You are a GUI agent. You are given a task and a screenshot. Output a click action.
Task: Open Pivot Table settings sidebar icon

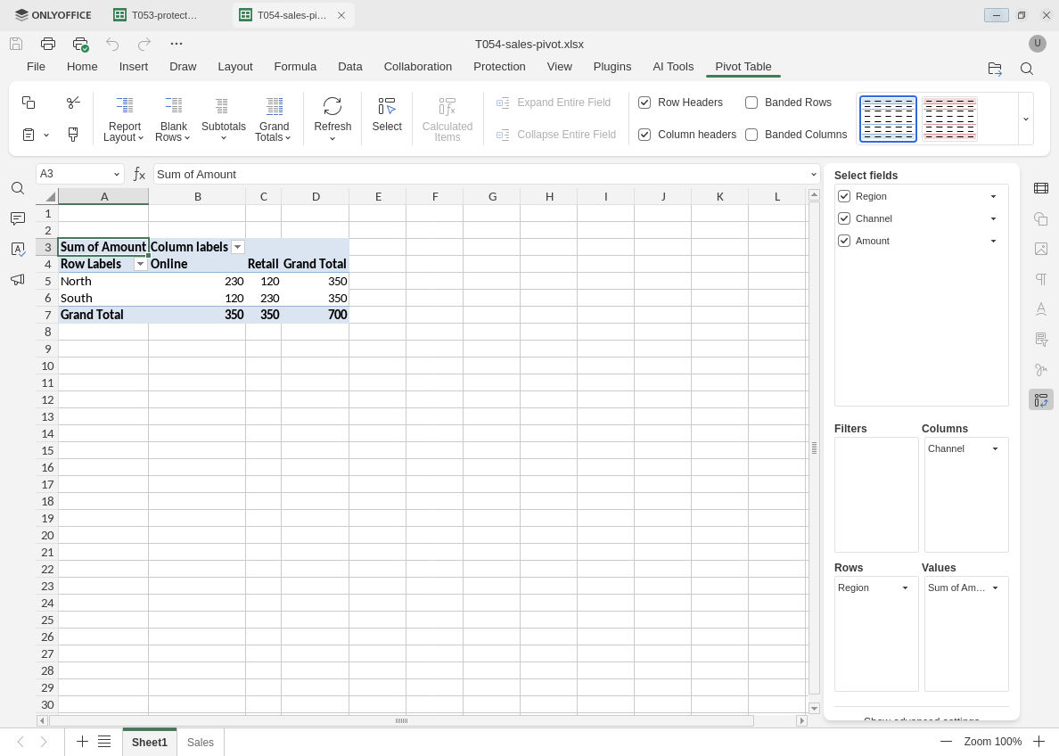pos(1041,400)
